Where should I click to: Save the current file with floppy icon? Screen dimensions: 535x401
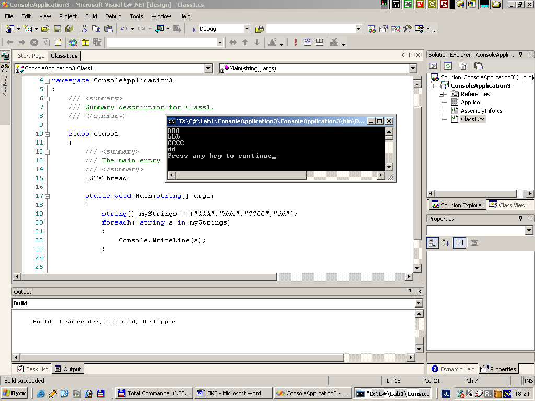click(x=57, y=29)
